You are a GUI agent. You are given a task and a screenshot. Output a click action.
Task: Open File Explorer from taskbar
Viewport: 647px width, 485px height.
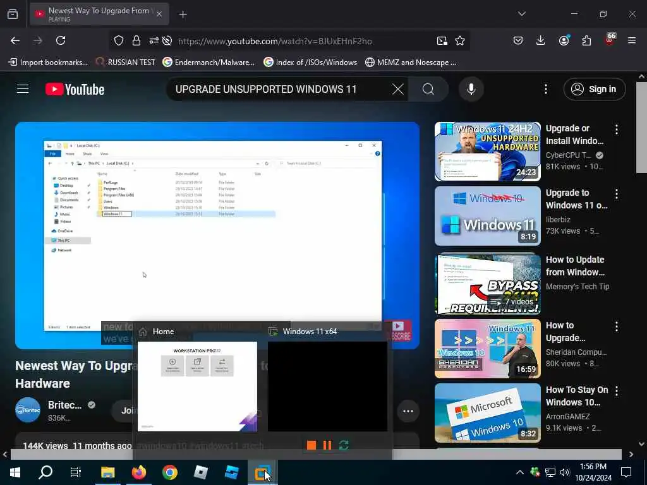click(x=107, y=472)
